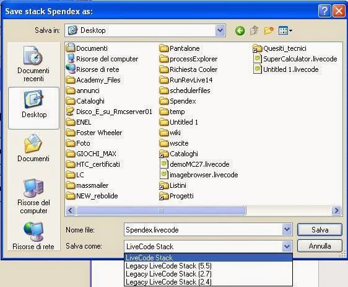348x287 pixels.
Task: Choose Legacy LiveCode Stack (2.7) option
Action: [x=208, y=273]
